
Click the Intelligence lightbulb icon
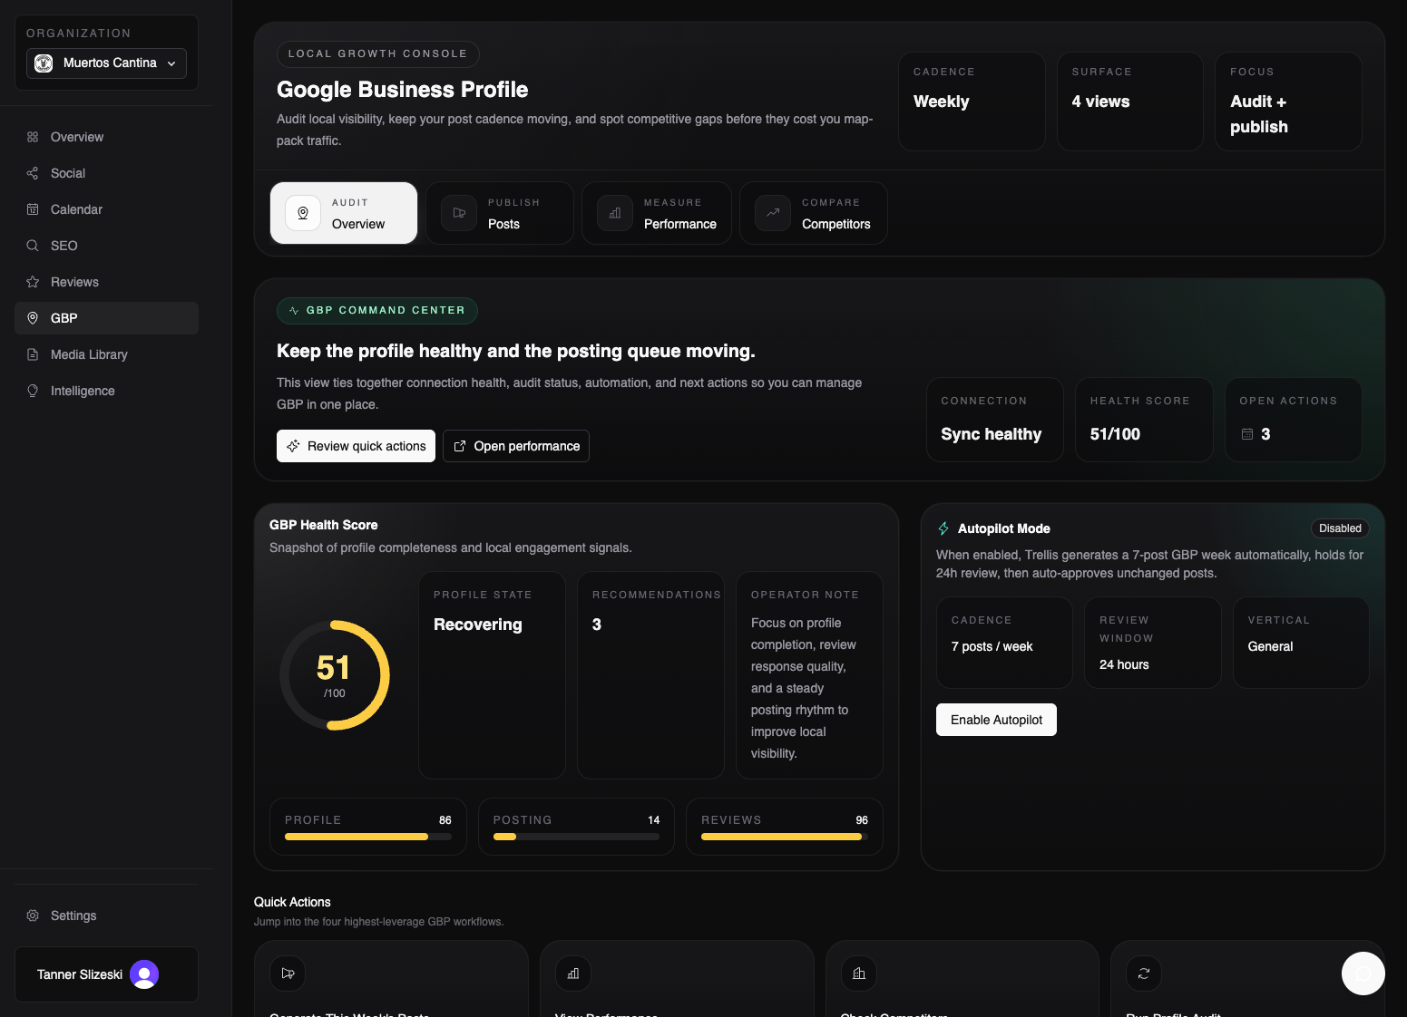[33, 391]
